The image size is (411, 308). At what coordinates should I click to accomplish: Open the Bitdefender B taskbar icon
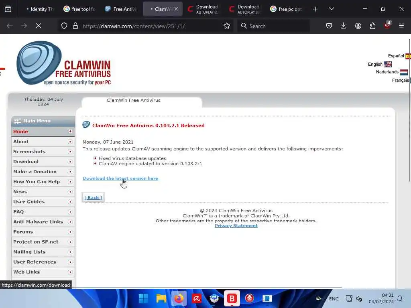click(x=232, y=298)
